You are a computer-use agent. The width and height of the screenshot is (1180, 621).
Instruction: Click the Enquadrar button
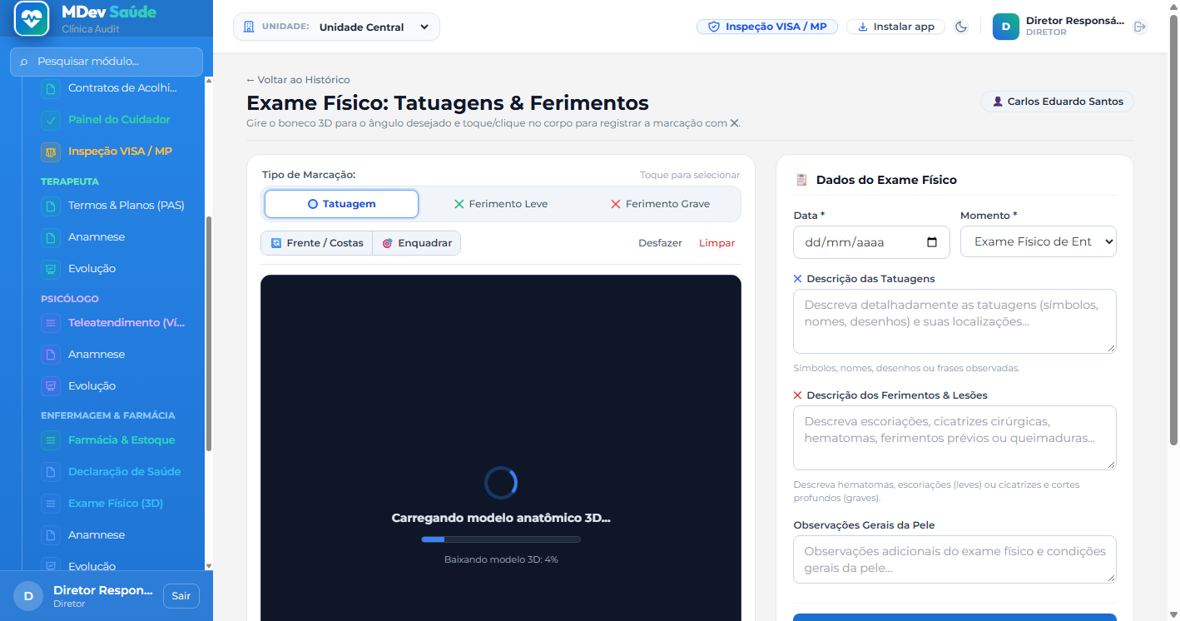point(417,243)
